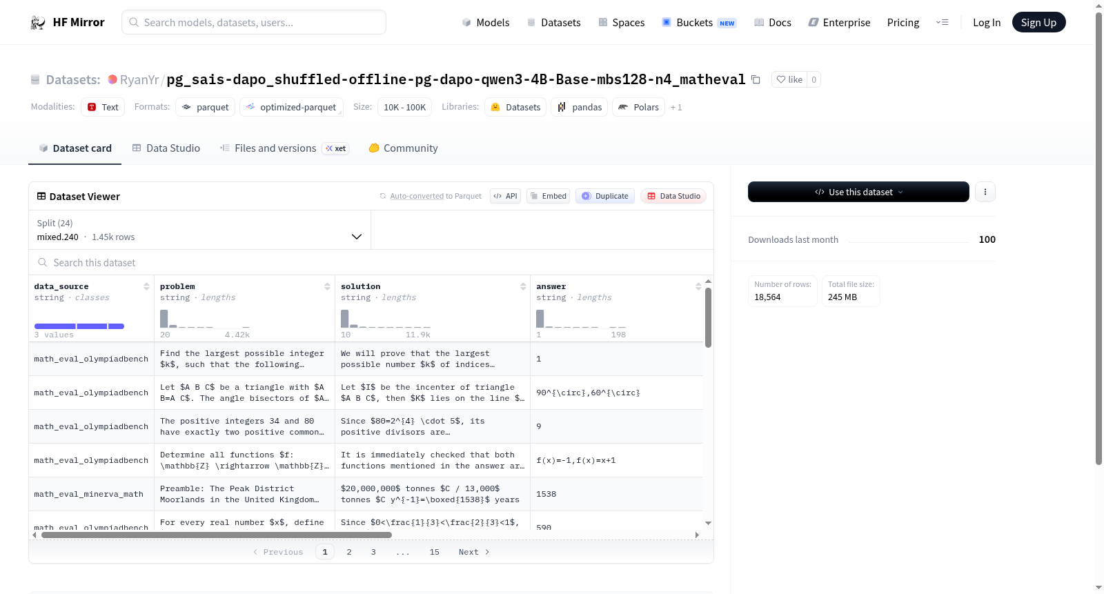
Task: Open Enterprise in the top navigation
Action: tap(840, 22)
